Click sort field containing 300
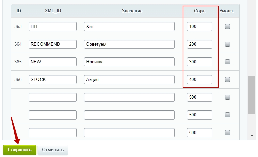The width and height of the screenshot is (258, 157). coord(199,62)
